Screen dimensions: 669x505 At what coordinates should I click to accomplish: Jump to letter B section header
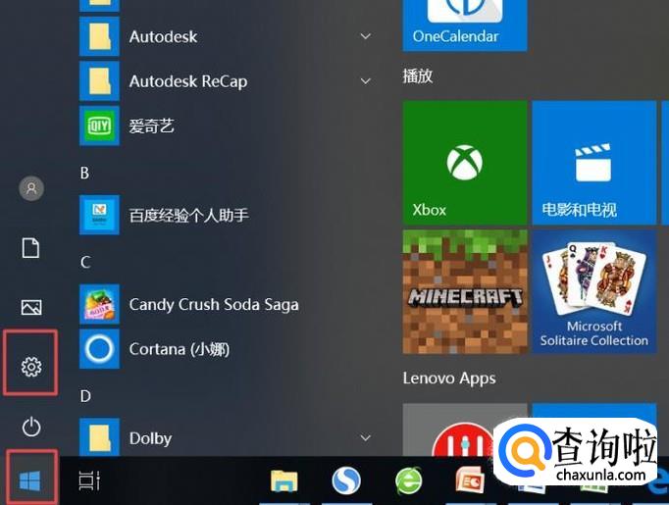[x=84, y=174]
